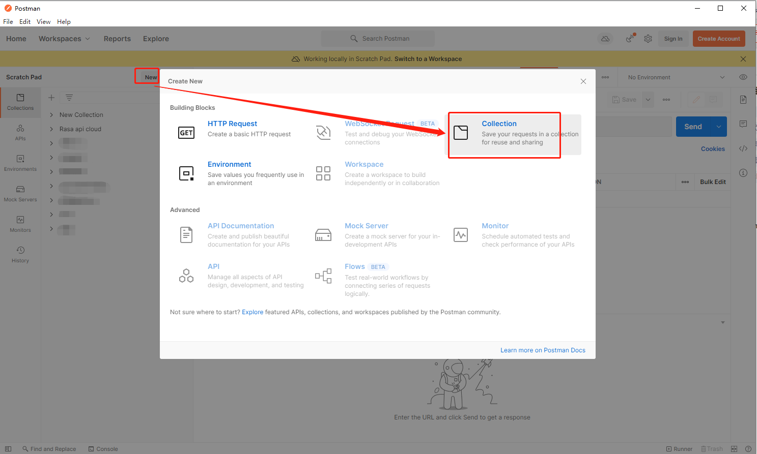Screen dimensions: 757x454
Task: Open the Collections sidebar tab
Action: (x=20, y=102)
